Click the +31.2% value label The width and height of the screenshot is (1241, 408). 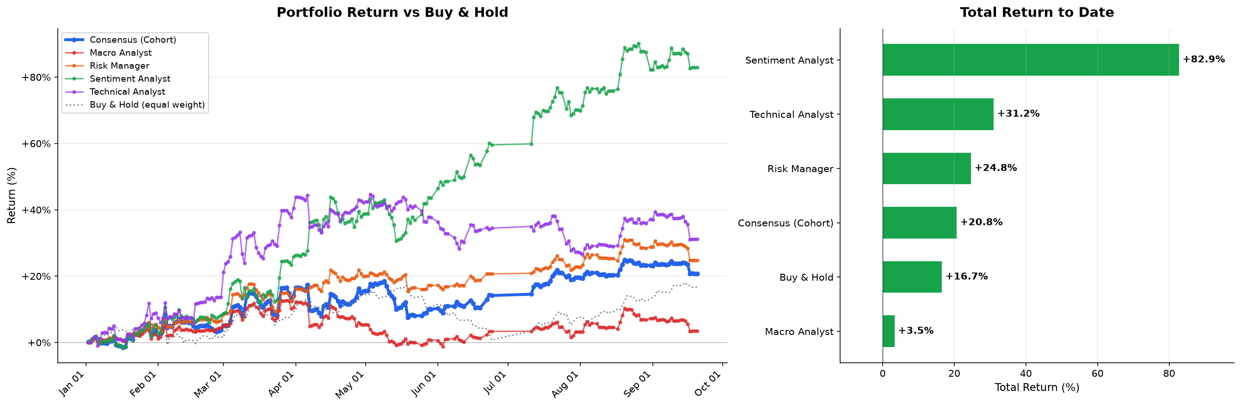pyautogui.click(x=1019, y=114)
